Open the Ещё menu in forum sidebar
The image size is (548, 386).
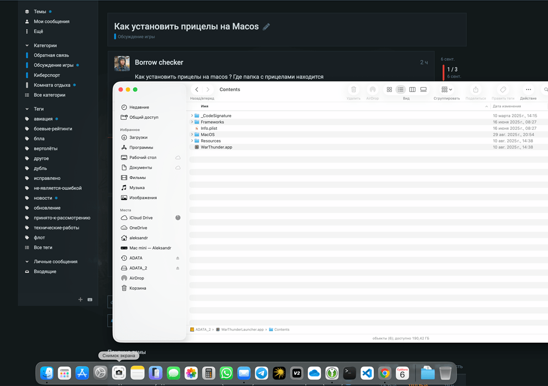point(38,31)
